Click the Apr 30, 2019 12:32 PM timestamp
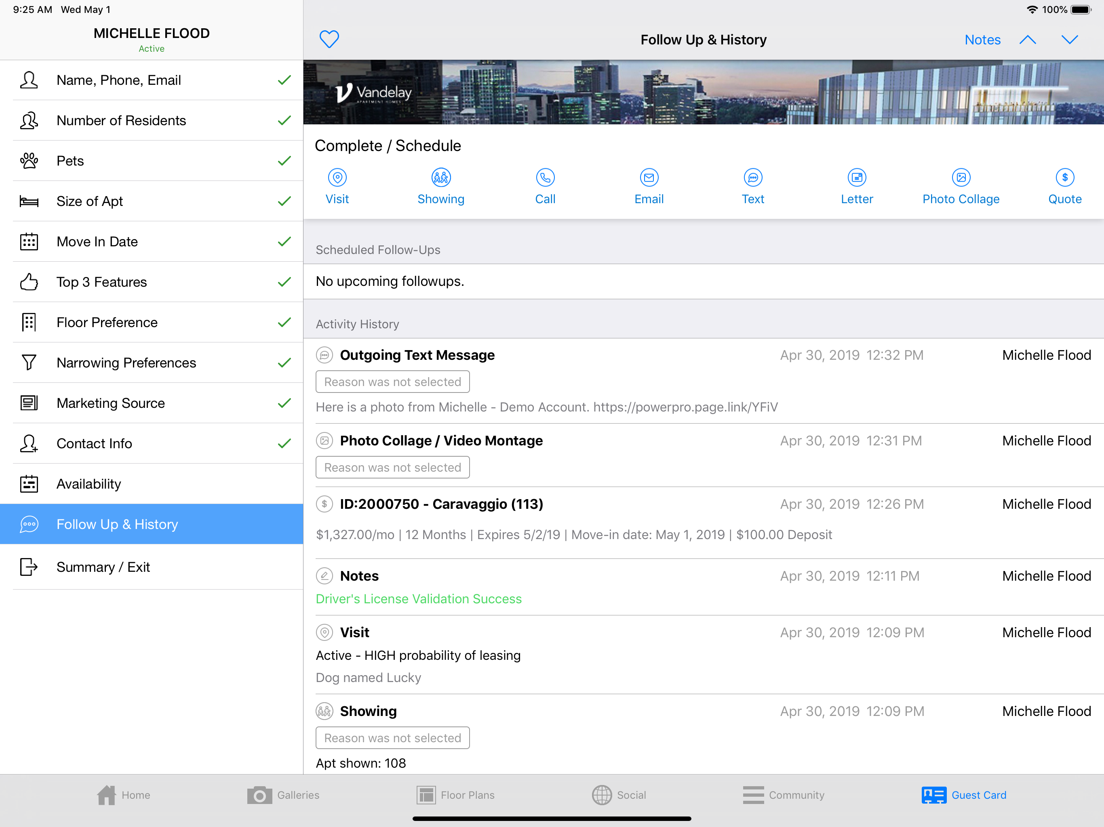1104x827 pixels. click(x=852, y=355)
